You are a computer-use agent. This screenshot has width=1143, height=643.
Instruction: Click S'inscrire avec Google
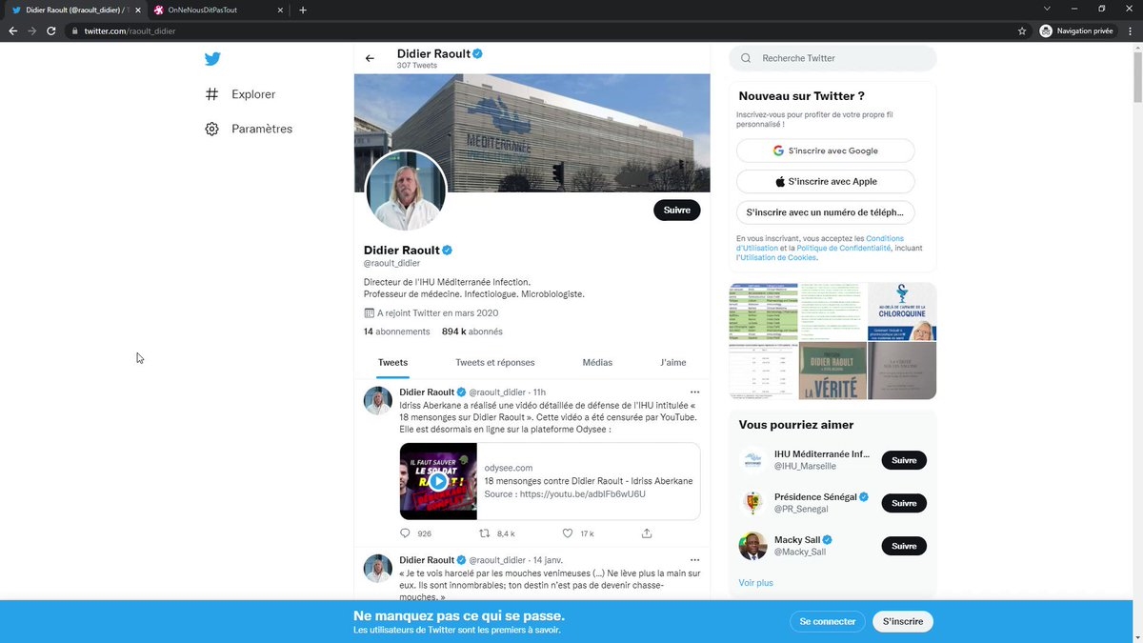(826, 151)
